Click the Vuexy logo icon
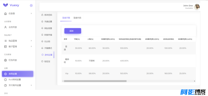This screenshot has width=208, height=96. pos(5,5)
